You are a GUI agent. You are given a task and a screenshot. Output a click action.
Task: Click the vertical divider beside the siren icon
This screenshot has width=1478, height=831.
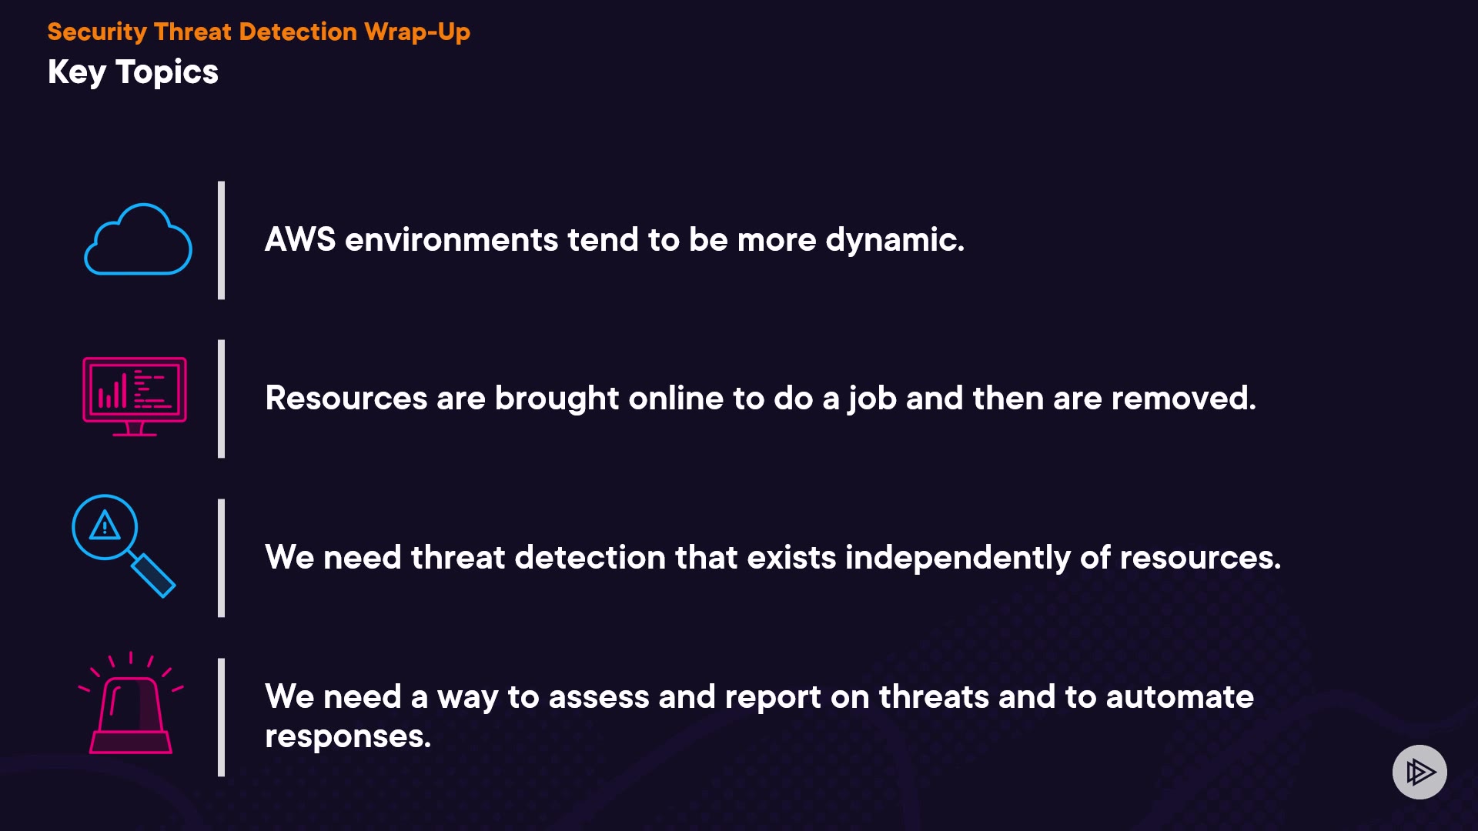pyautogui.click(x=222, y=716)
